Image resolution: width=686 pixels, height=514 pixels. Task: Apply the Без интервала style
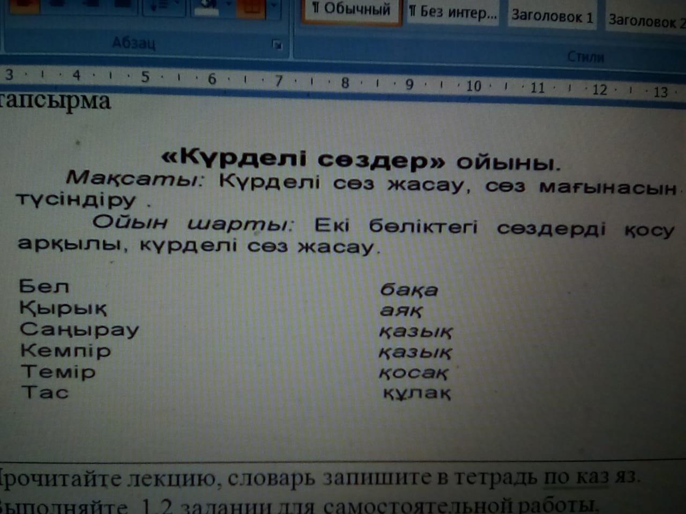pos(453,12)
